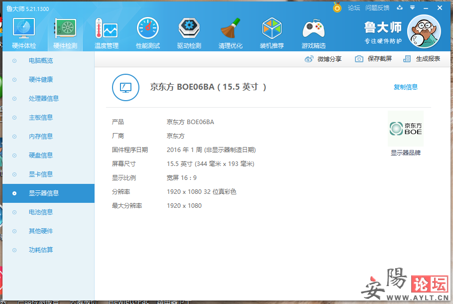Select 内存信息 in sidebar
The width and height of the screenshot is (453, 304).
point(49,137)
